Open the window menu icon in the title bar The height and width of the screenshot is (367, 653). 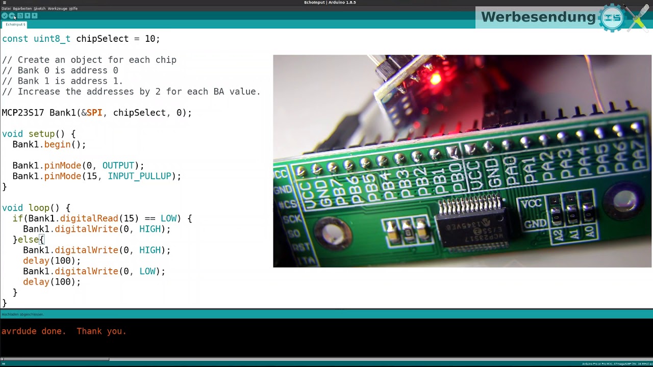point(4,3)
